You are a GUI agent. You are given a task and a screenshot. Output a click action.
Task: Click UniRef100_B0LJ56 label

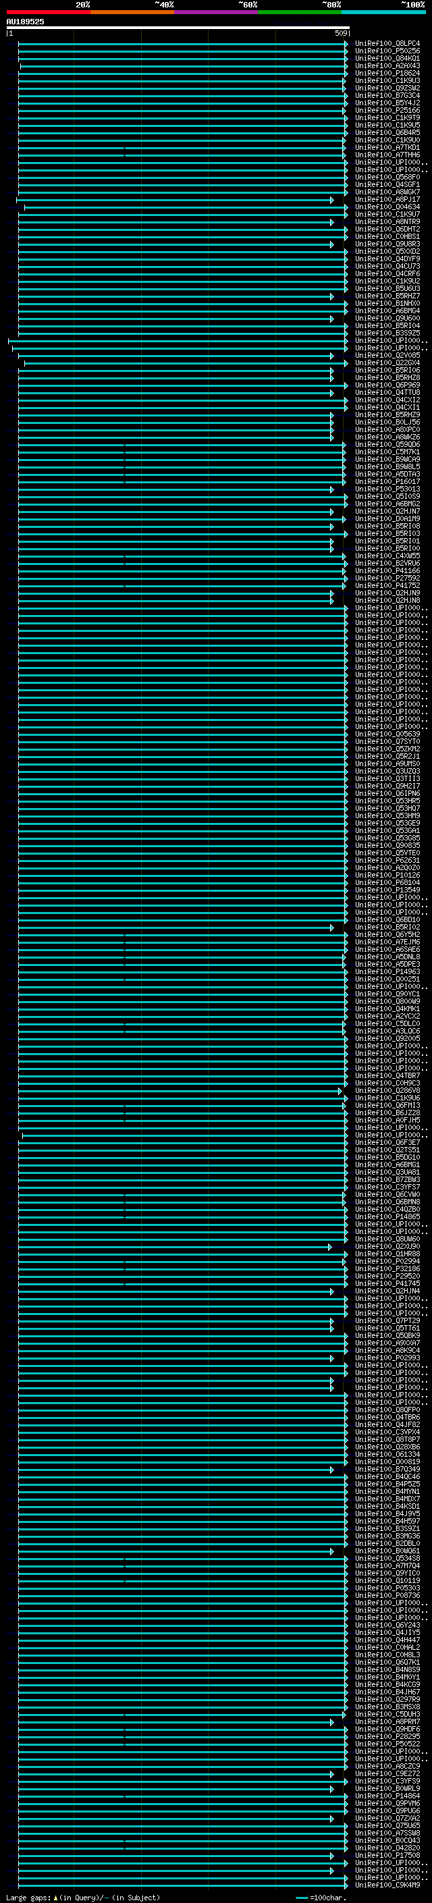(x=387, y=423)
